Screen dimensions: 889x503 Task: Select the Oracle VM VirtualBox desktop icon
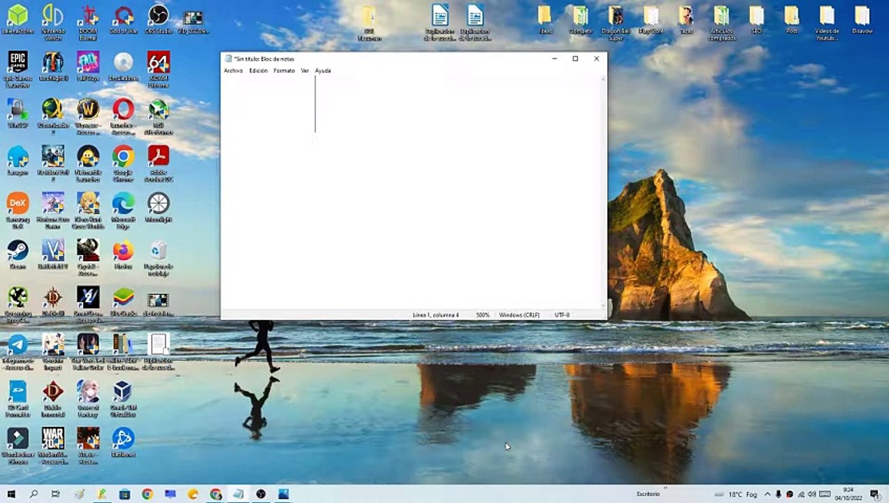(123, 398)
